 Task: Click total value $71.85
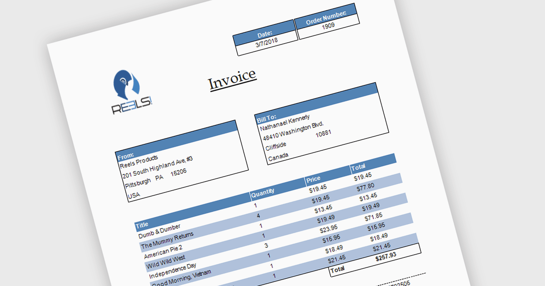click(373, 218)
